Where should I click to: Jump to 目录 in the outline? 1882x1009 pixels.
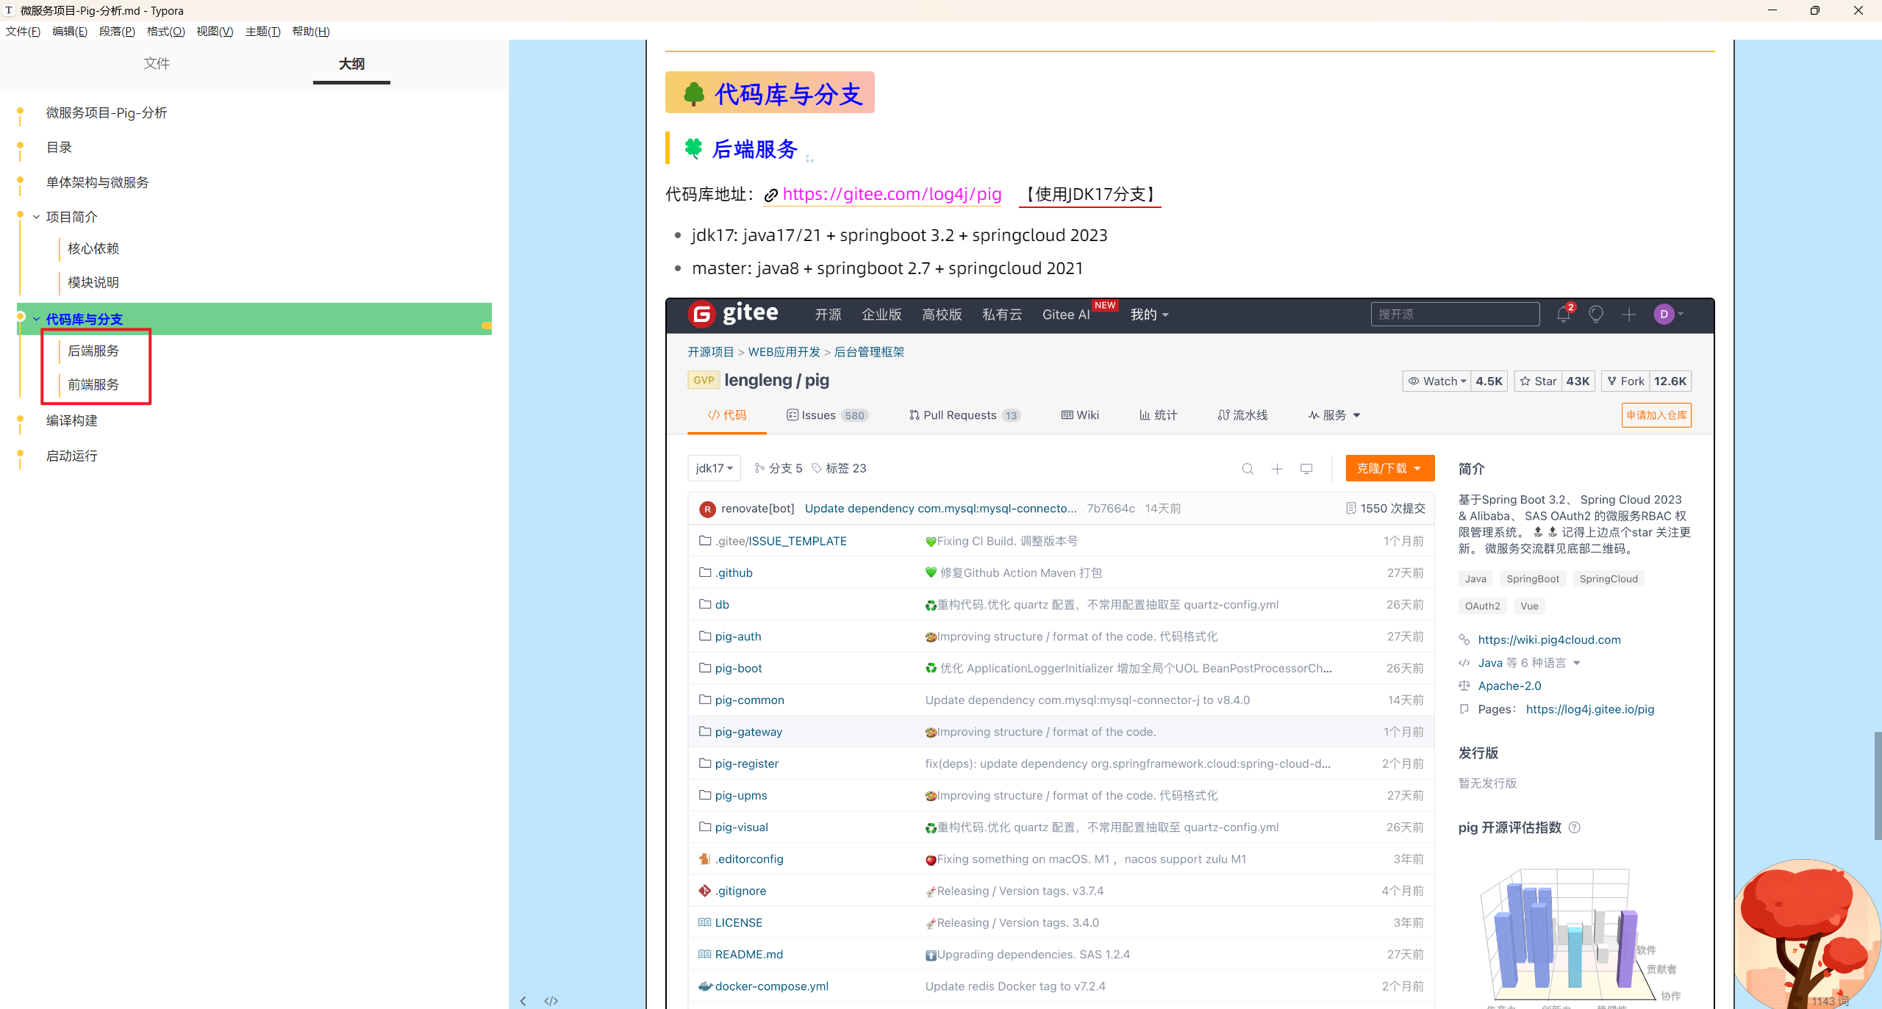(59, 147)
